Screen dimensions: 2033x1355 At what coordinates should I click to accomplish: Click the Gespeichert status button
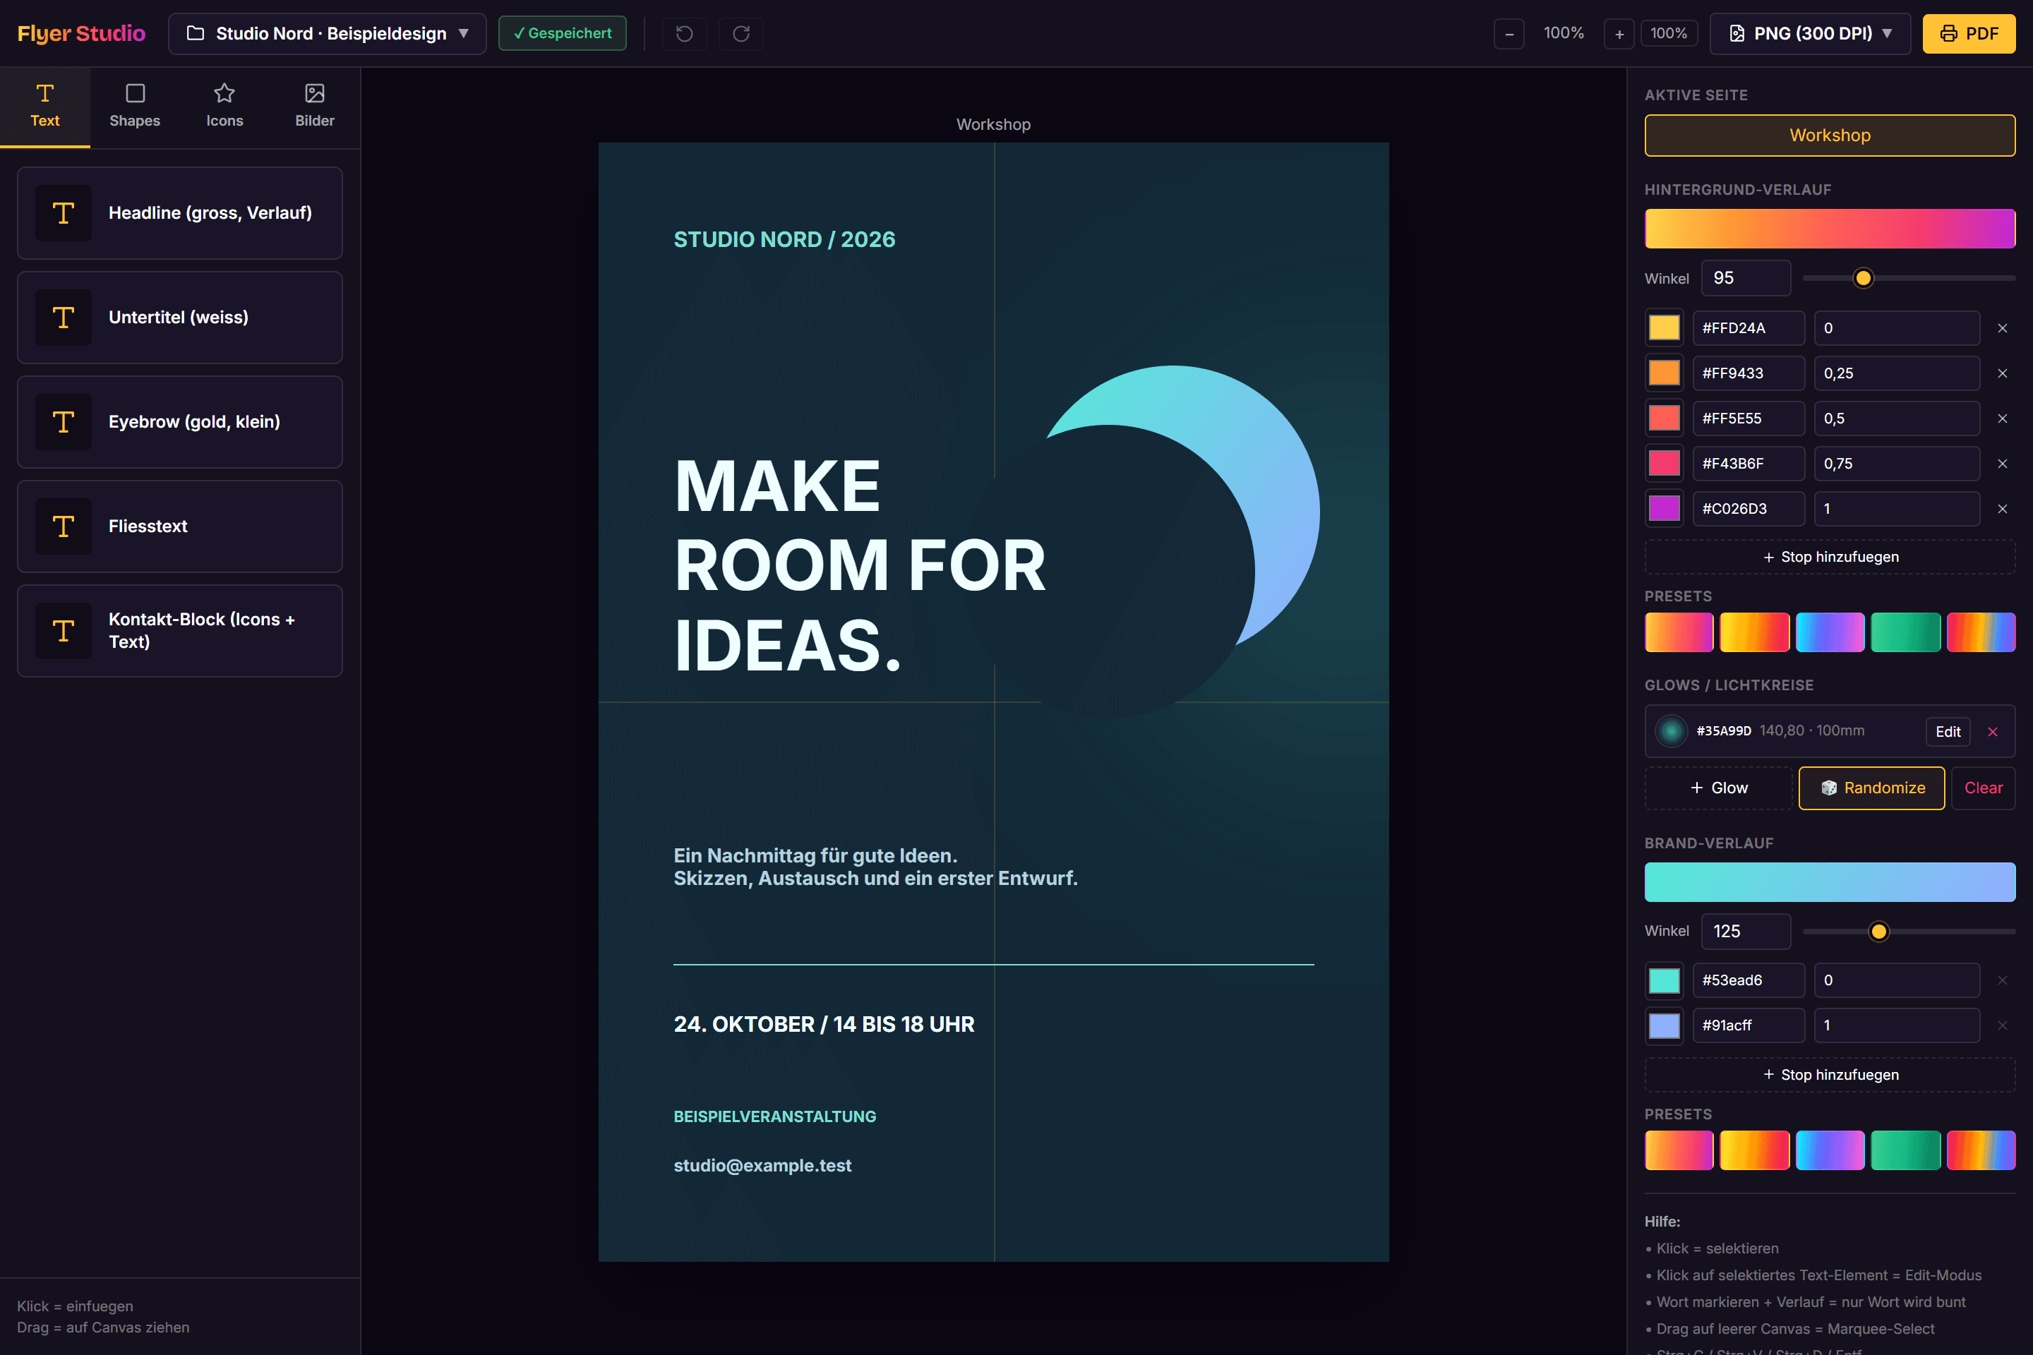[x=563, y=34]
